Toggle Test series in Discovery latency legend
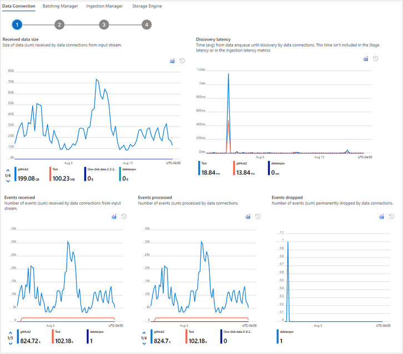This screenshot has width=403, height=354. point(209,169)
